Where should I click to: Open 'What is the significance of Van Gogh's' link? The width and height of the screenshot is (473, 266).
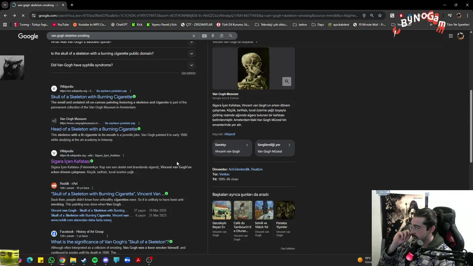pos(110,242)
